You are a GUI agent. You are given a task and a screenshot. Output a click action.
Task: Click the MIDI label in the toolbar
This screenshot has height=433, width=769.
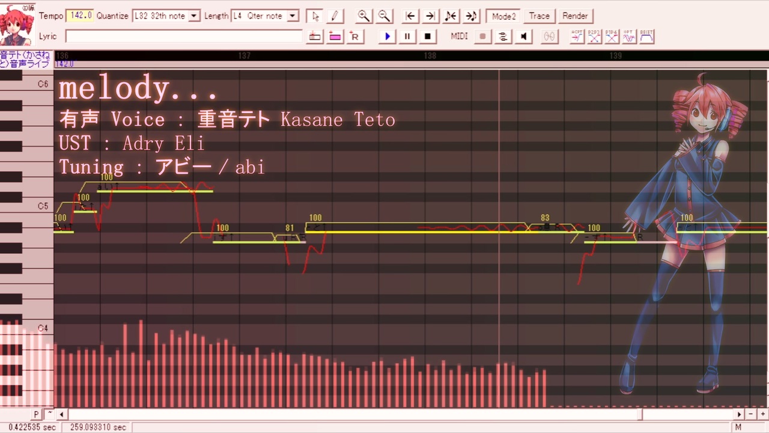point(458,36)
